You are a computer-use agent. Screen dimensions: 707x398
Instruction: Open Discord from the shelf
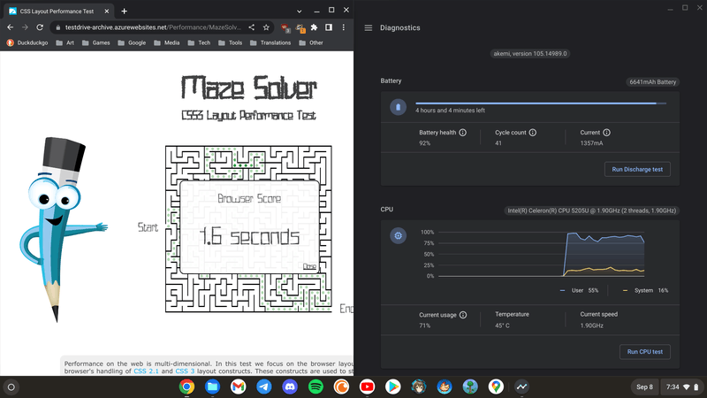tap(290, 387)
